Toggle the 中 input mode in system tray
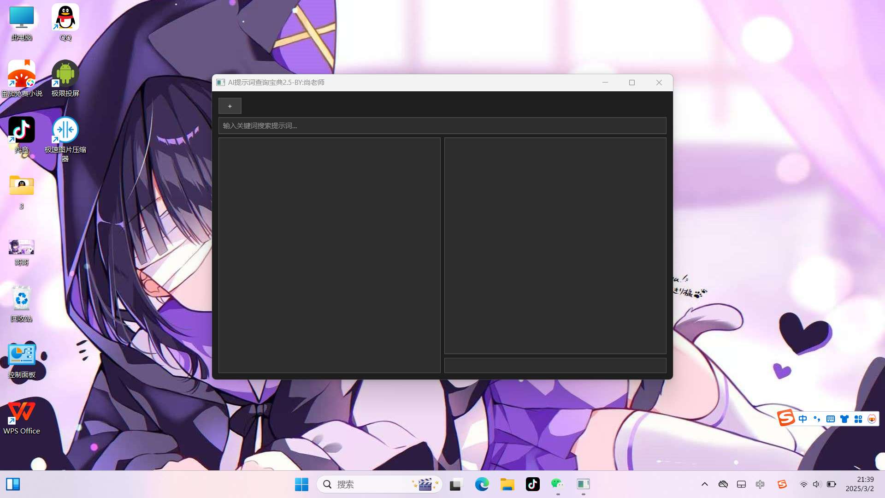Screen dimensions: 885x498 click(x=760, y=484)
